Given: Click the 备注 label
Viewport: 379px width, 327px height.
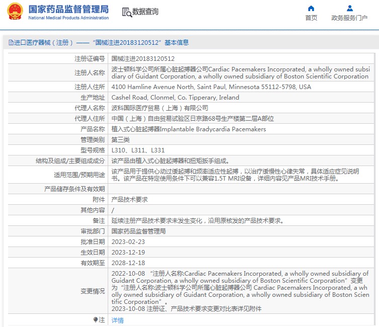Looking at the screenshot, I should click(99, 221).
